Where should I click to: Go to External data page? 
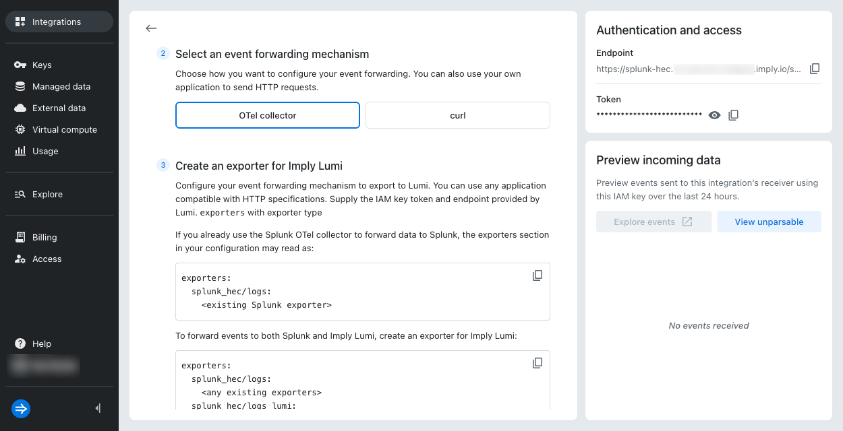tap(59, 108)
